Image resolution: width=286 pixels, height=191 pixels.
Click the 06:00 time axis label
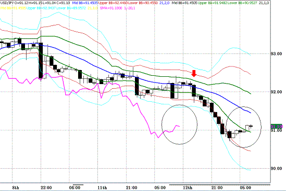click(x=75, y=188)
